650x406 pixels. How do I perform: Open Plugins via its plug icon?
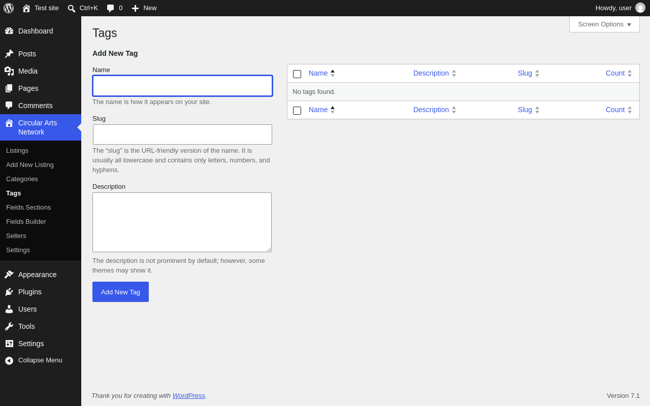tap(9, 292)
